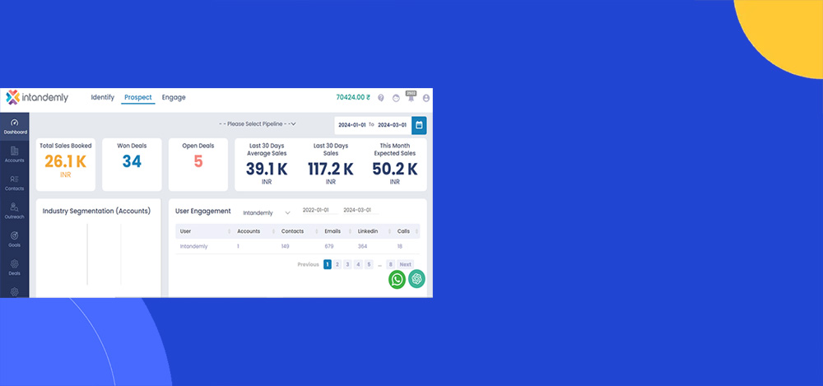
Task: Click the 70424.00 balance amount
Action: pos(353,97)
